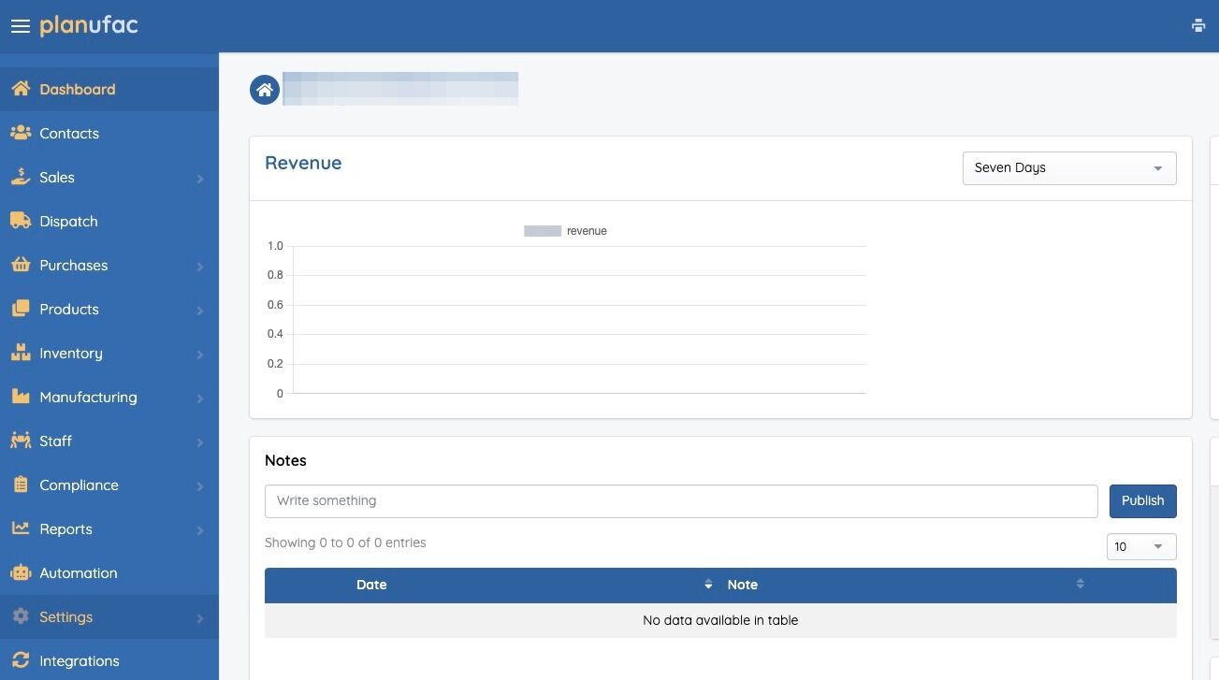Expand the Compliance submenu chevron

[200, 485]
